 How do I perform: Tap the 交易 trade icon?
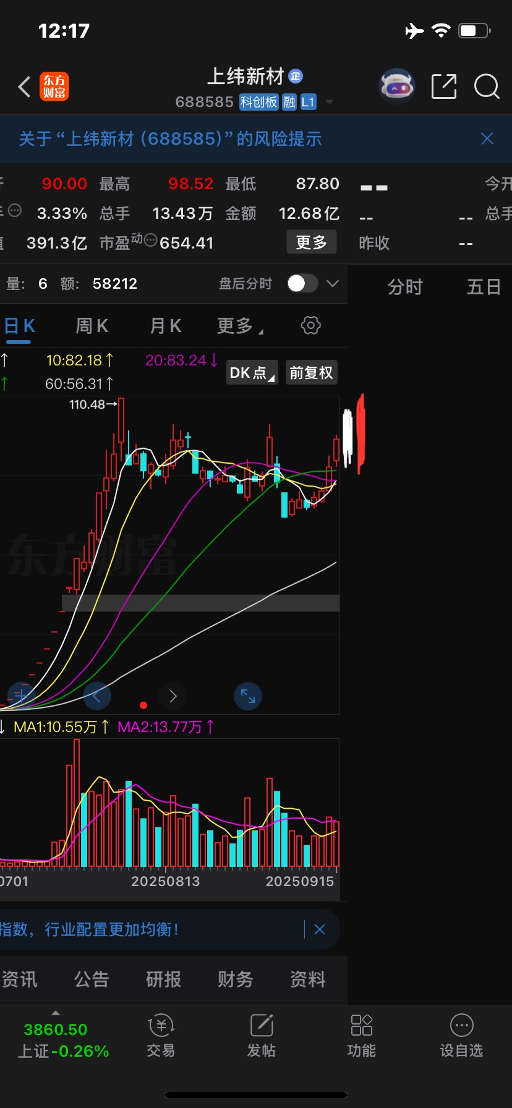(161, 1036)
